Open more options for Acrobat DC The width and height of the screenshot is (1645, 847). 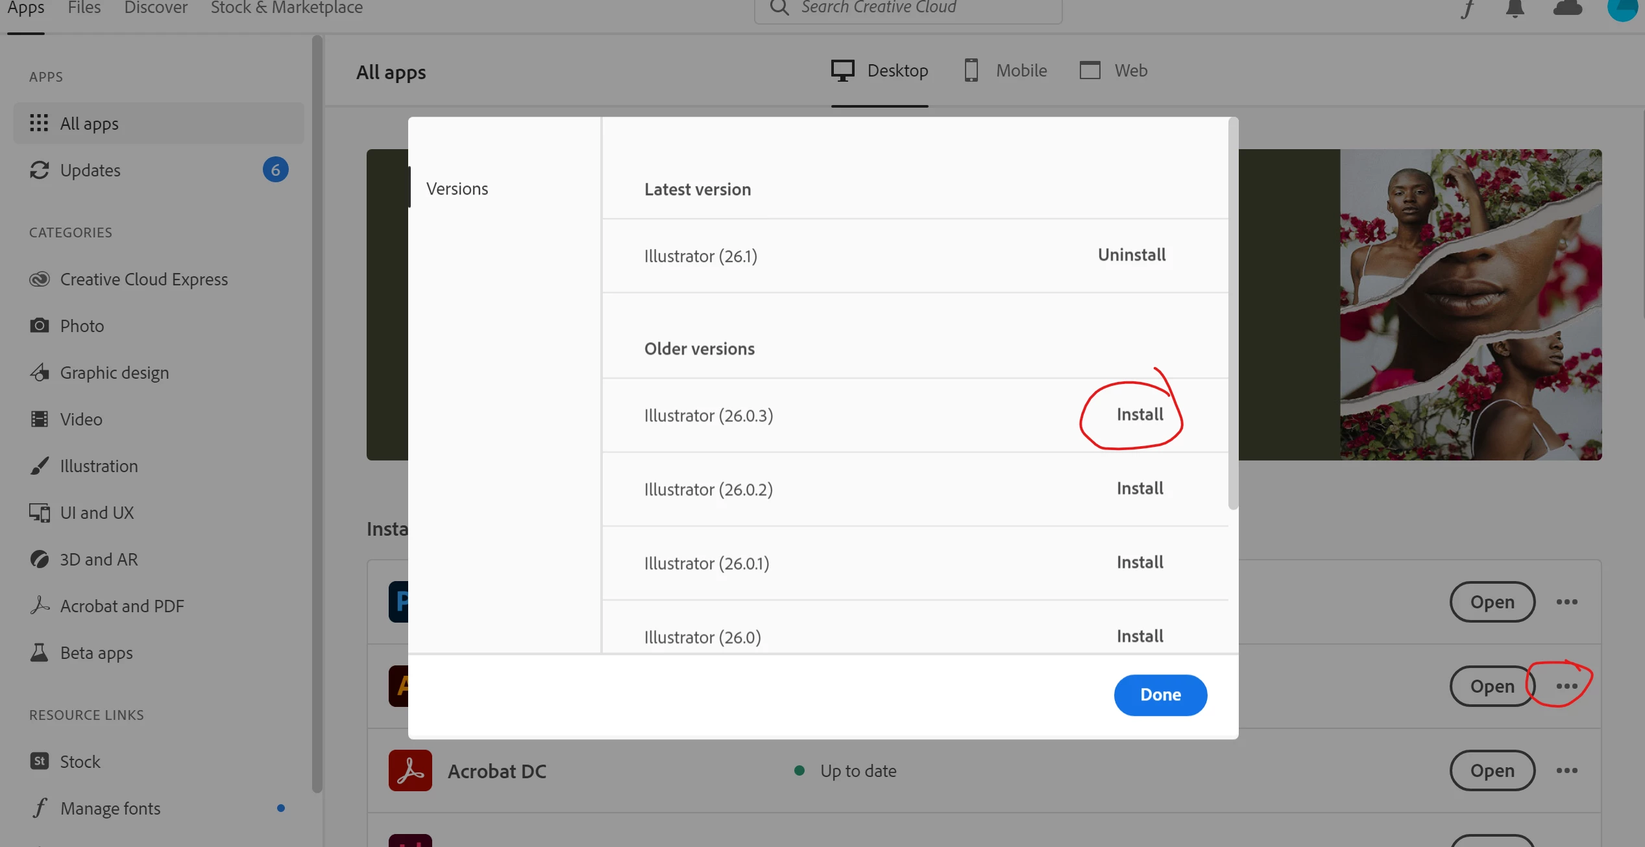(x=1566, y=770)
